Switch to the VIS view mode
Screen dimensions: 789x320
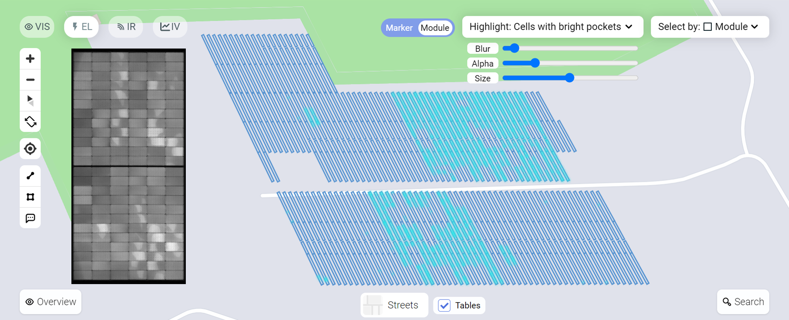click(x=37, y=27)
